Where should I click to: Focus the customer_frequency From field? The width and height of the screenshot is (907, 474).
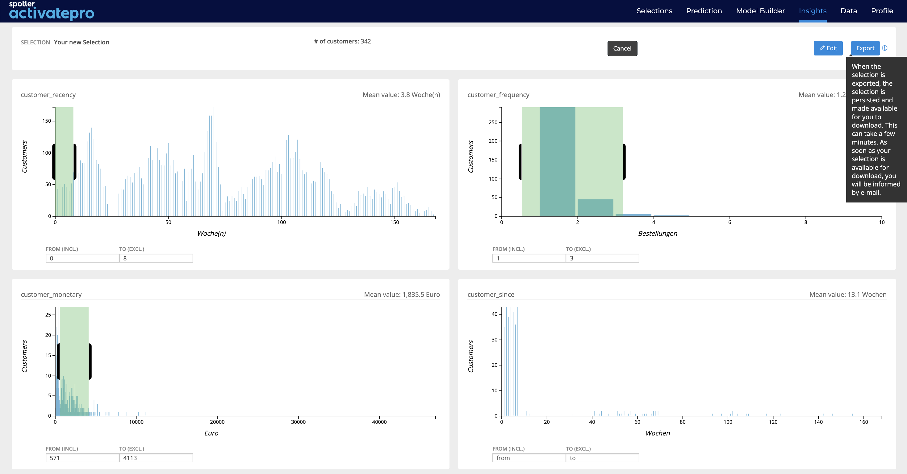coord(529,258)
